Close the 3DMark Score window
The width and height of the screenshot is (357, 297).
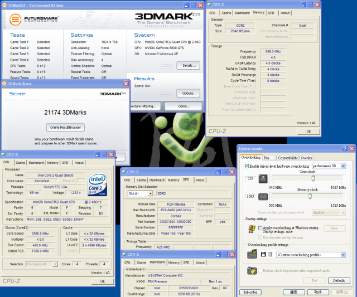coord(126,84)
